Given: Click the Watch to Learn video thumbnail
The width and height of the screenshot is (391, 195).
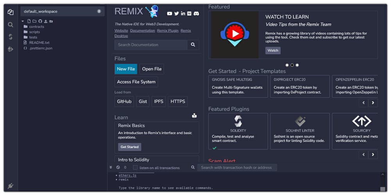Looking at the screenshot, I should click(x=234, y=35).
